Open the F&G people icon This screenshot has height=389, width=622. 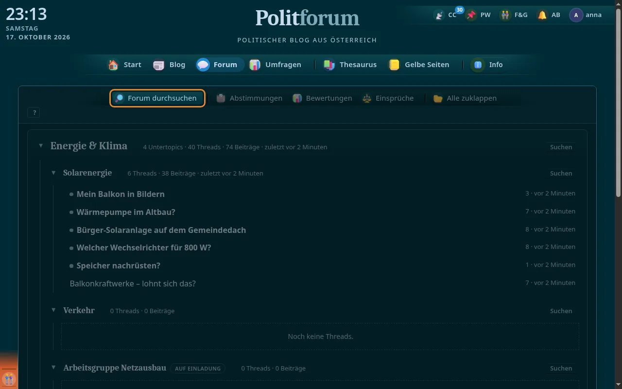[505, 15]
